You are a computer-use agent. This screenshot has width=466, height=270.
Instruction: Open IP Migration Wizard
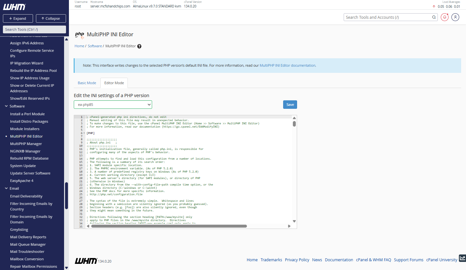click(27, 63)
